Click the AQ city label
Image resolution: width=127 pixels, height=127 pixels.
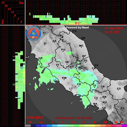80,68
